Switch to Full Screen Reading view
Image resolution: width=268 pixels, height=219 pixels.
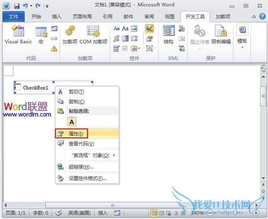(162, 213)
